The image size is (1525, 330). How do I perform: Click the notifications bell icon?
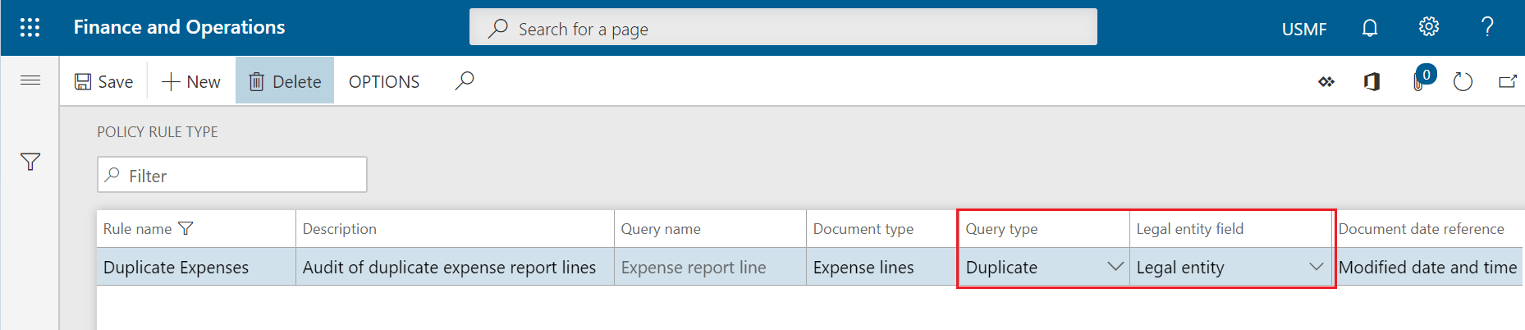pos(1369,28)
